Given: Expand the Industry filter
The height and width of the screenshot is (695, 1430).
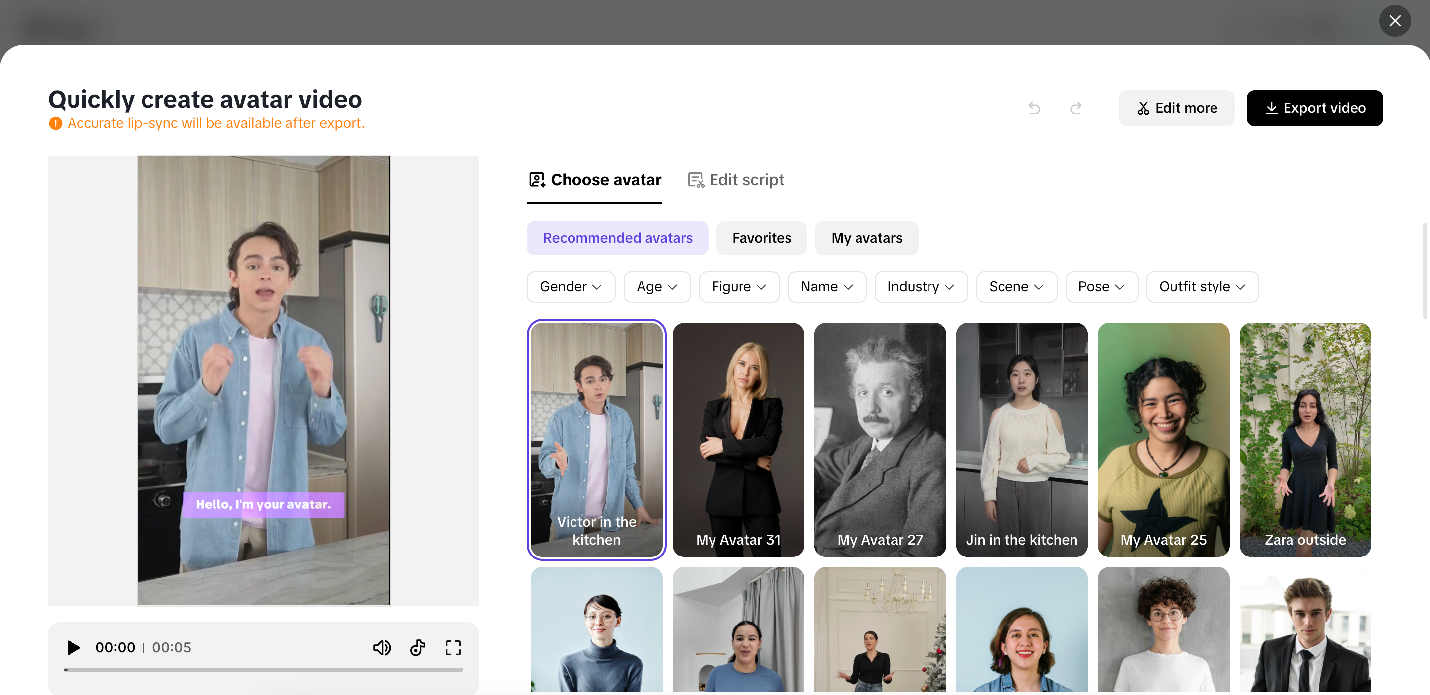Looking at the screenshot, I should tap(921, 286).
